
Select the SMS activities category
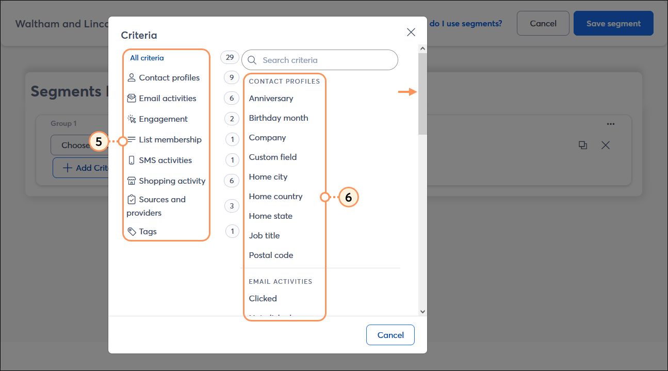tap(159, 160)
